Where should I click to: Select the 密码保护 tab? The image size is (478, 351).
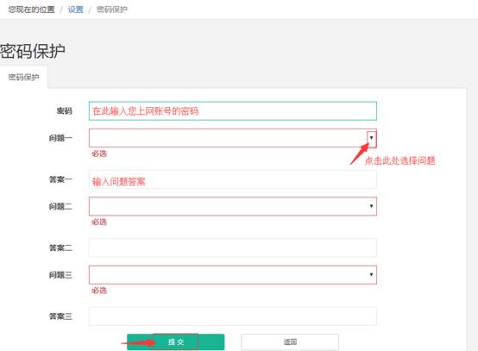pyautogui.click(x=23, y=77)
